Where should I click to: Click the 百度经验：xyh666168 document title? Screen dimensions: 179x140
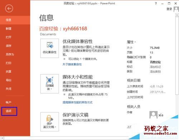coord(63,29)
